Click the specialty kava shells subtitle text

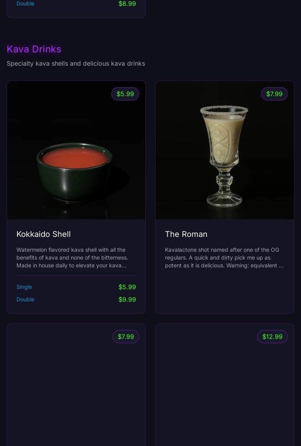pyautogui.click(x=76, y=63)
